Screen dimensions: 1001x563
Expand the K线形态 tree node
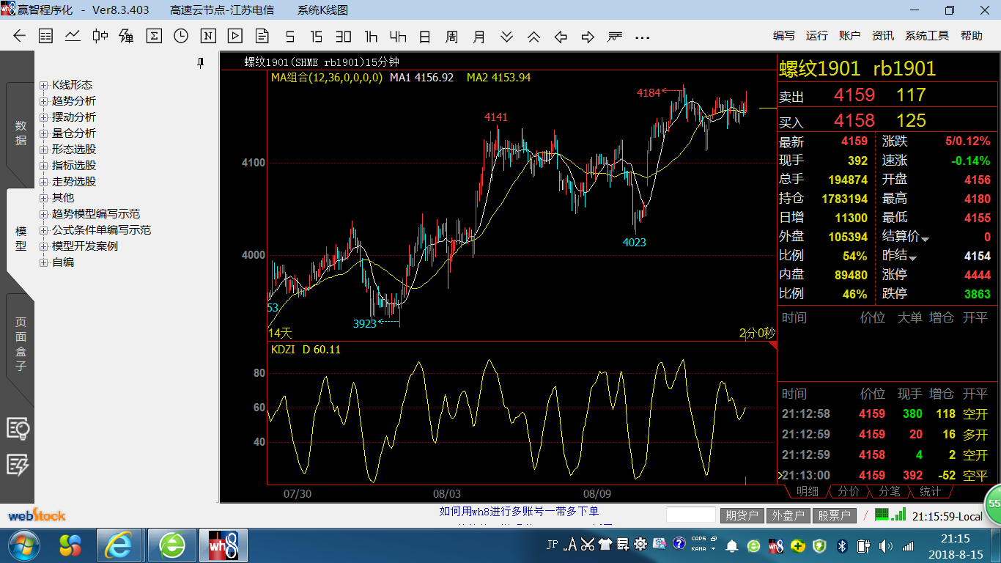[x=44, y=85]
